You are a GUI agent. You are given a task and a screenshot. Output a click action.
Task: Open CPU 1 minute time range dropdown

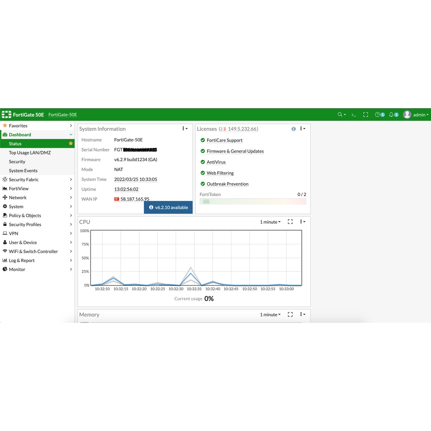coord(270,222)
